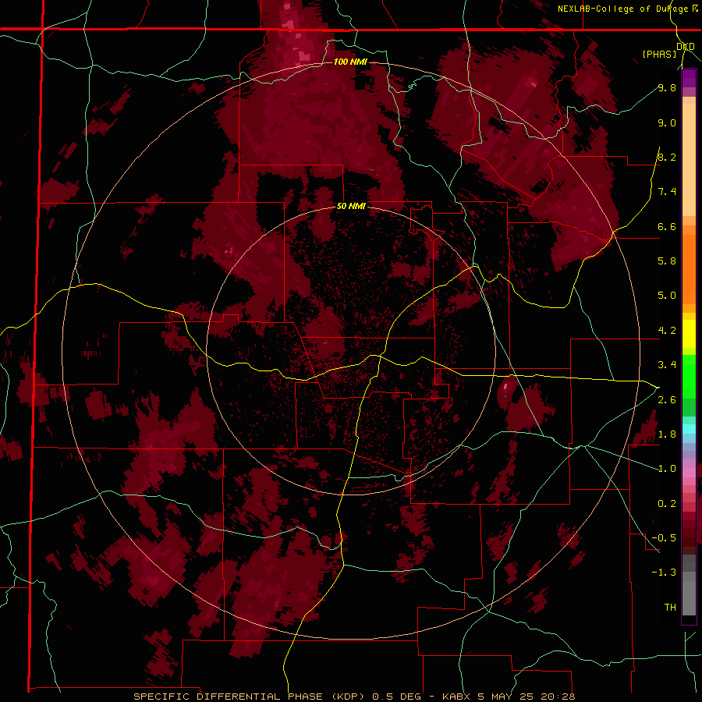Image resolution: width=702 pixels, height=702 pixels.
Task: Pick the yellow band on the color bar
Action: (x=689, y=334)
